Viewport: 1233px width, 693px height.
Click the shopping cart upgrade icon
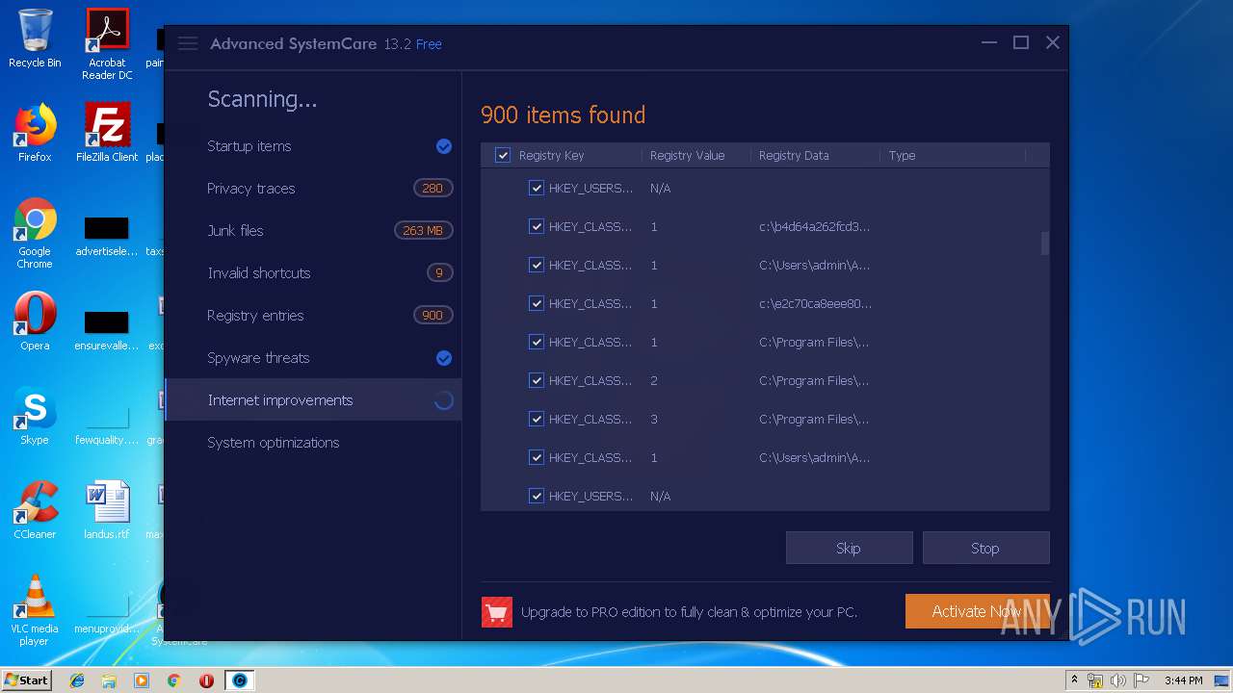(497, 611)
